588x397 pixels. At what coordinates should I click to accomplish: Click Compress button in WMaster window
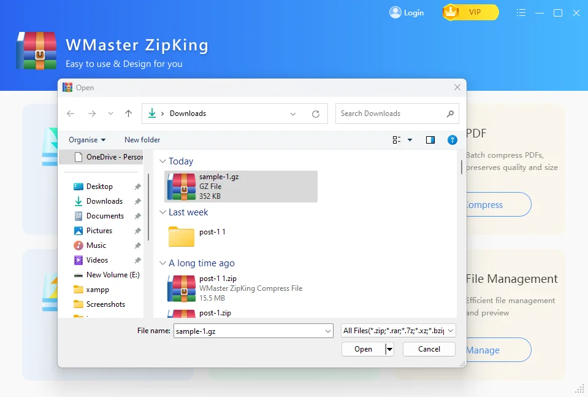pos(498,204)
